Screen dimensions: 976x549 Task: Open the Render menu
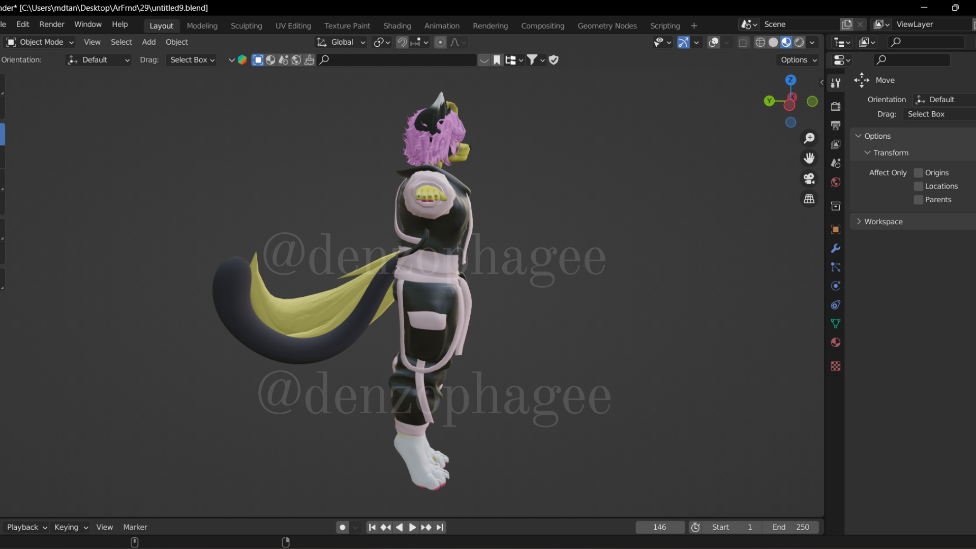[51, 24]
